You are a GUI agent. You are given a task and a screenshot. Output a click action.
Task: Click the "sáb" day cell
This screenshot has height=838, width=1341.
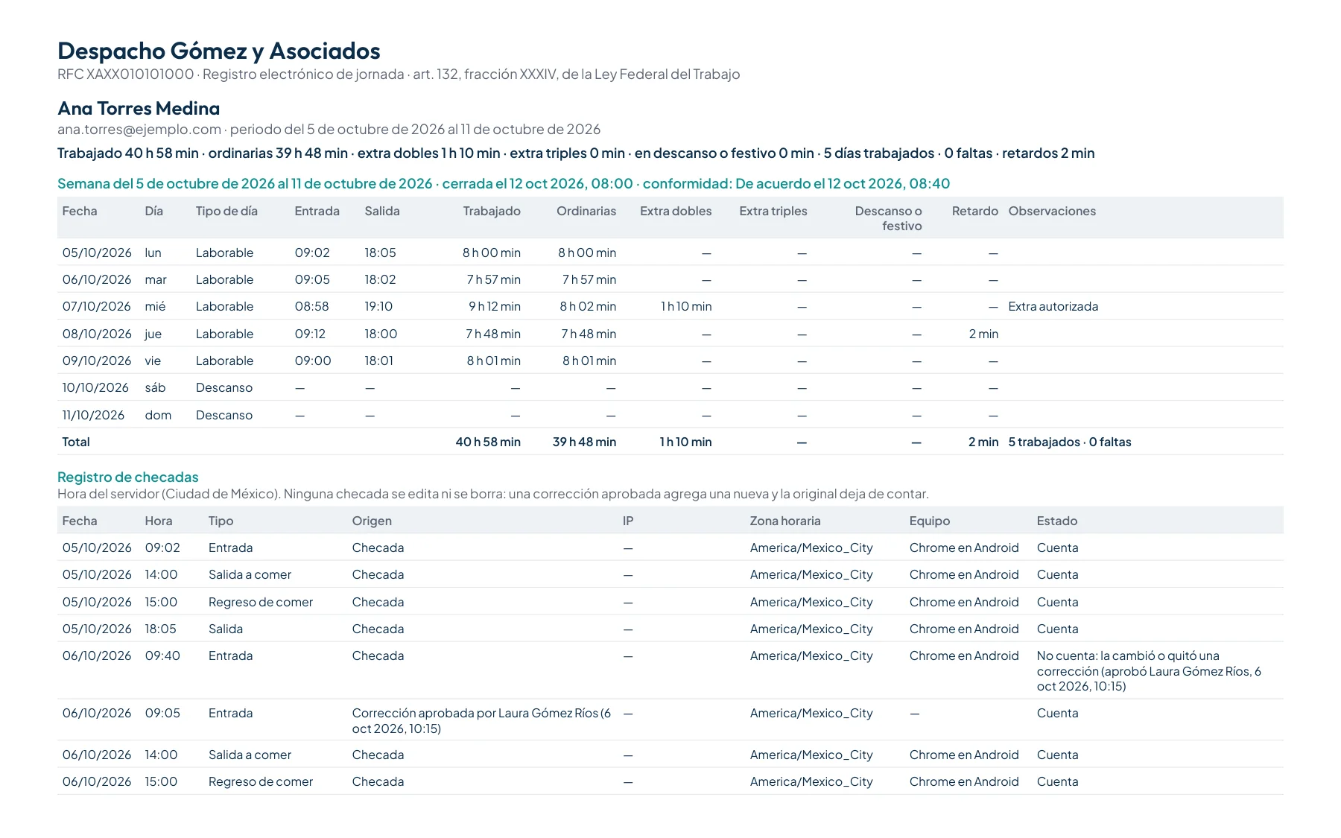coord(155,388)
